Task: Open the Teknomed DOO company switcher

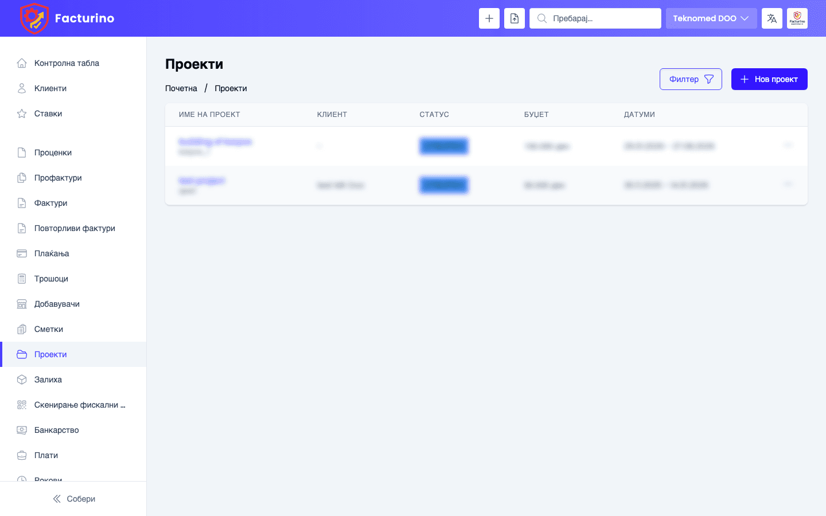Action: point(711,18)
